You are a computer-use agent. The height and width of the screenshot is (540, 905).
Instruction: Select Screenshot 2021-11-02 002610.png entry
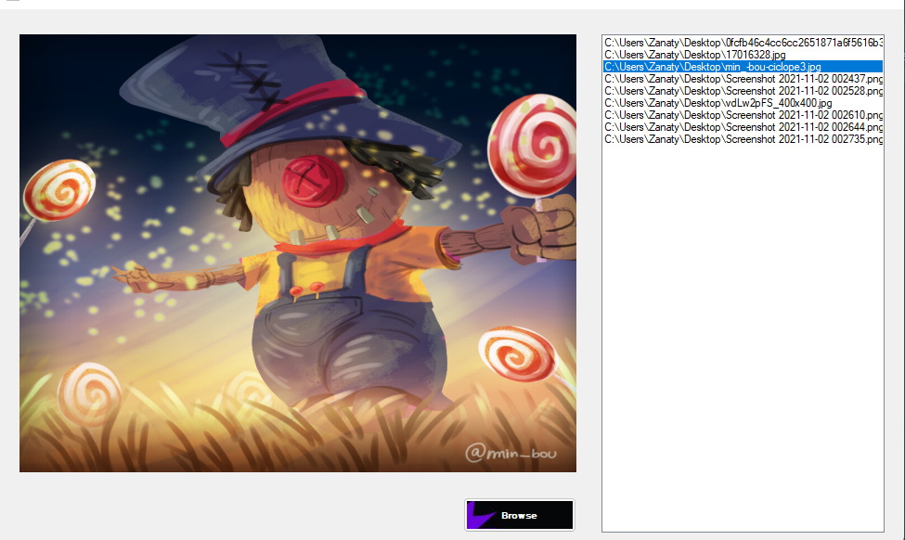click(x=743, y=115)
